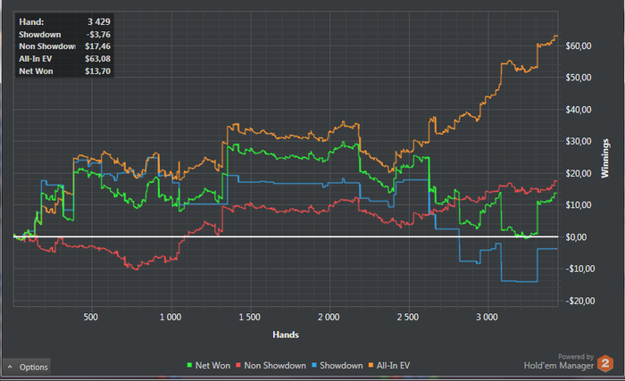Open the Options panel
Viewport: 625px width, 381px height.
pos(27,367)
